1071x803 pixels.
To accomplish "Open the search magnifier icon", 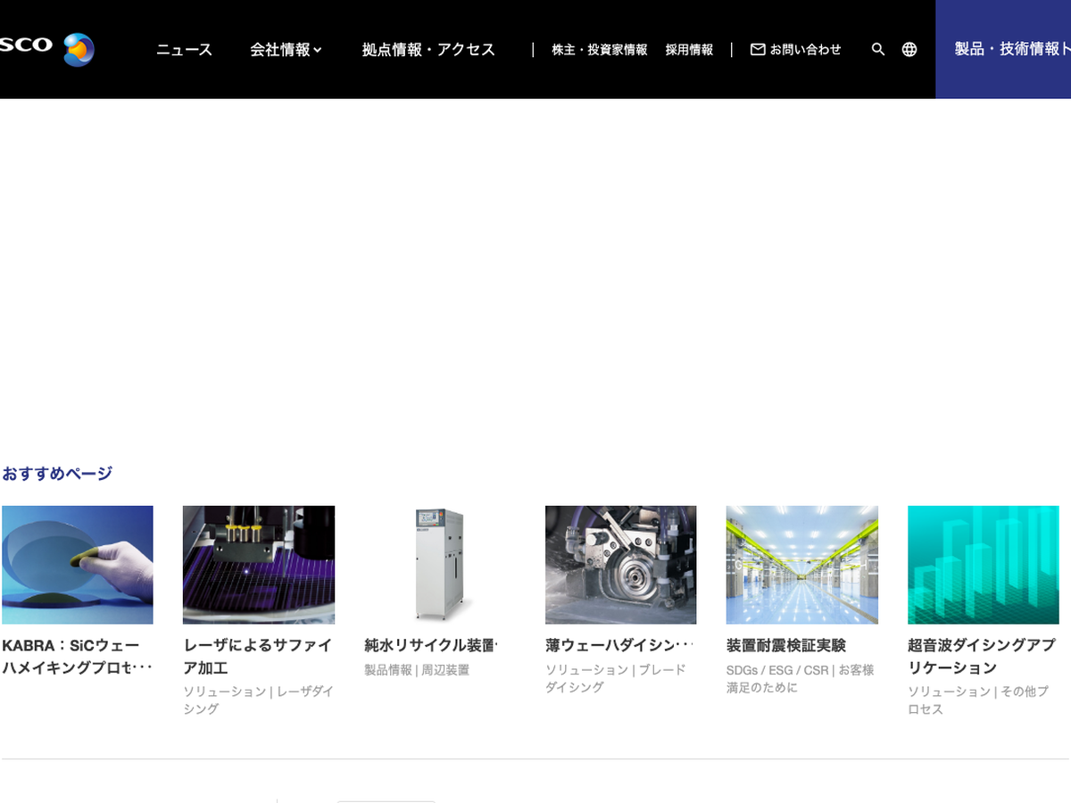I will 878,50.
